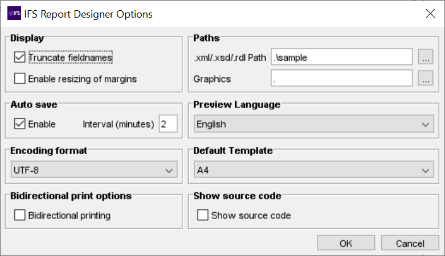Enable resizing of margins checkbox
This screenshot has height=256, width=445.
pyautogui.click(x=19, y=79)
